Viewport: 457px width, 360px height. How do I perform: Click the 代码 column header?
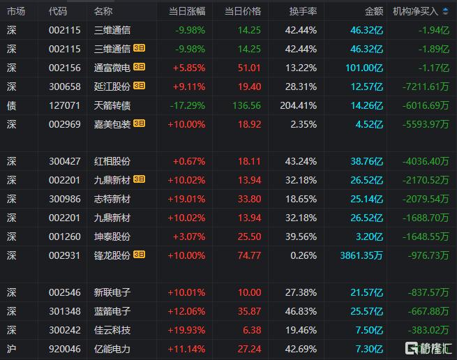pyautogui.click(x=59, y=11)
